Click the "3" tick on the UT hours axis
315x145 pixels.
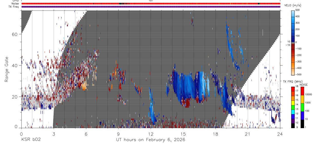tap(54, 134)
